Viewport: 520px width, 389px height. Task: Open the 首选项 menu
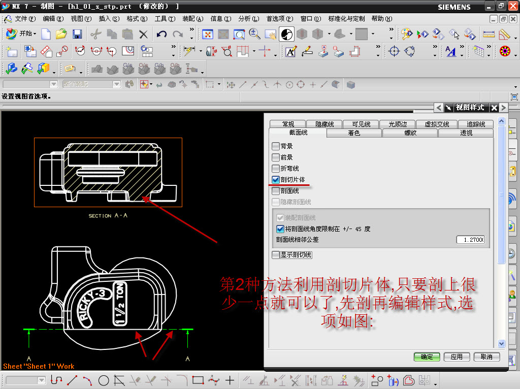(x=280, y=19)
